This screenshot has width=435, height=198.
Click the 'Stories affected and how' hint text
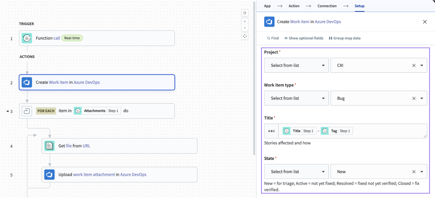coord(288,143)
